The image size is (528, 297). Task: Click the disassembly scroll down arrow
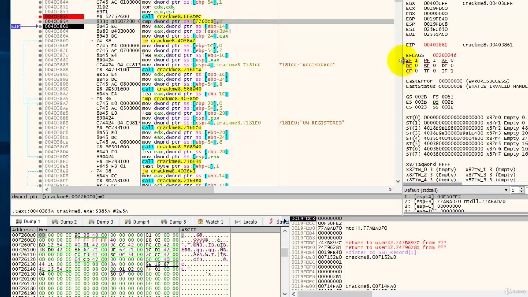[398, 181]
